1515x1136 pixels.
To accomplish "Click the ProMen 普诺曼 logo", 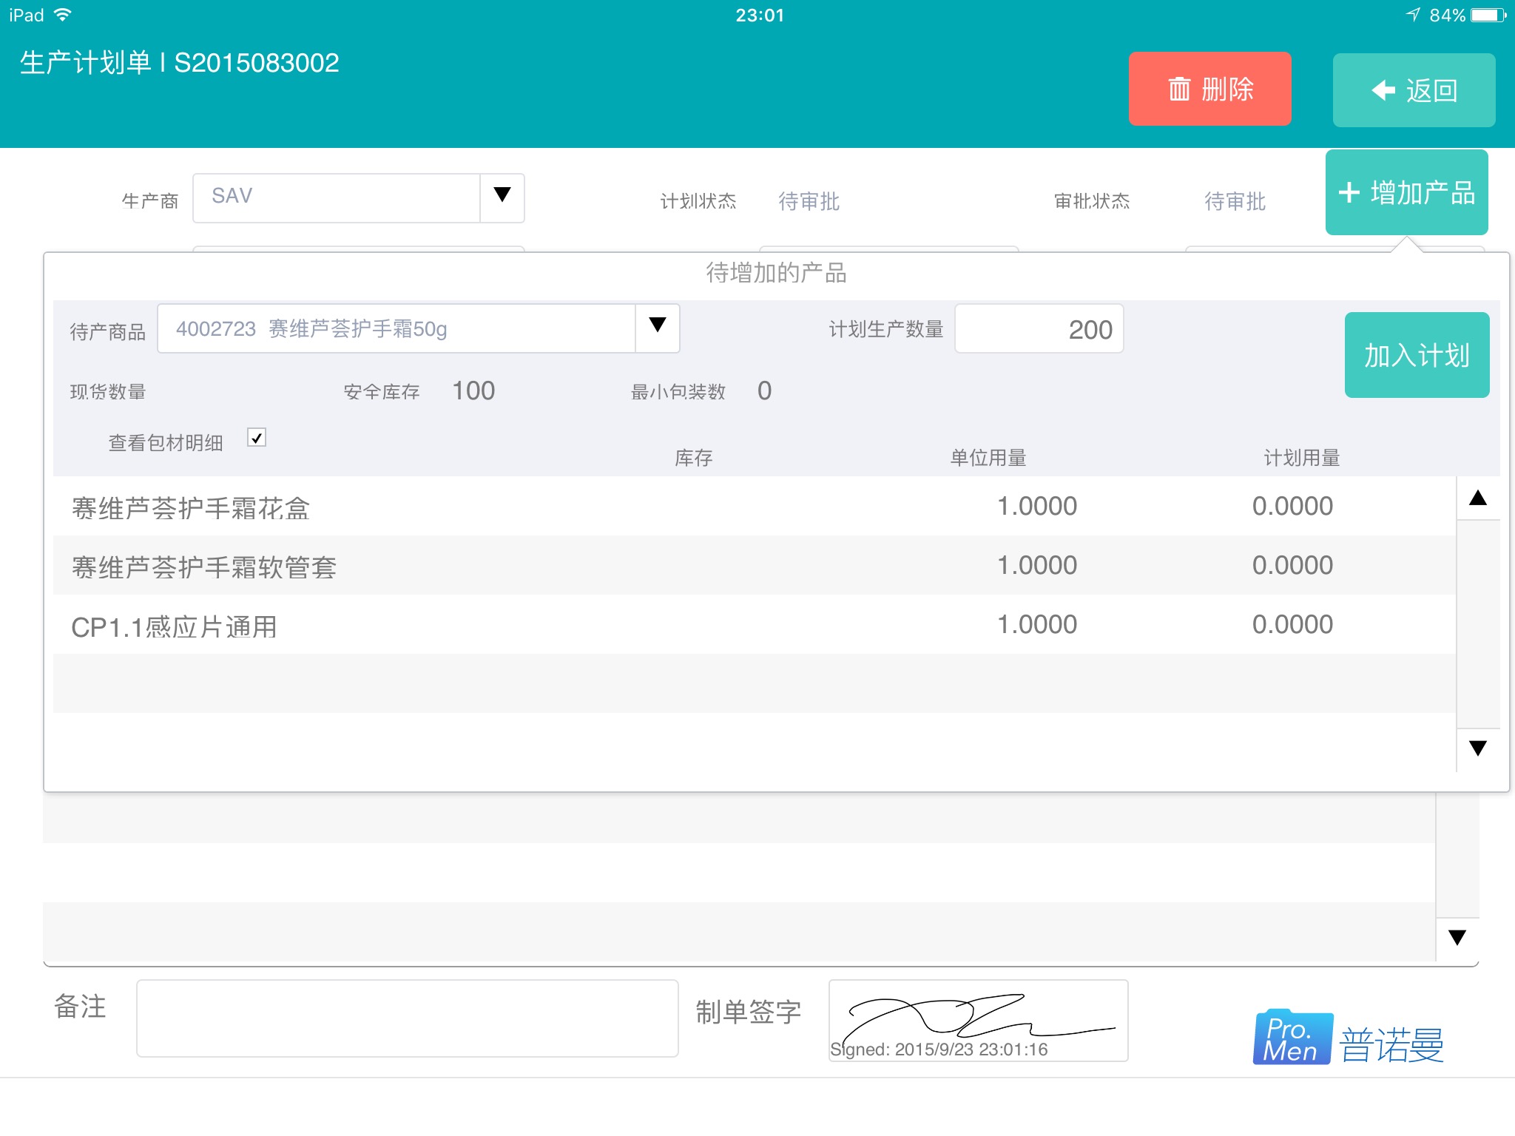I will coord(1348,1038).
